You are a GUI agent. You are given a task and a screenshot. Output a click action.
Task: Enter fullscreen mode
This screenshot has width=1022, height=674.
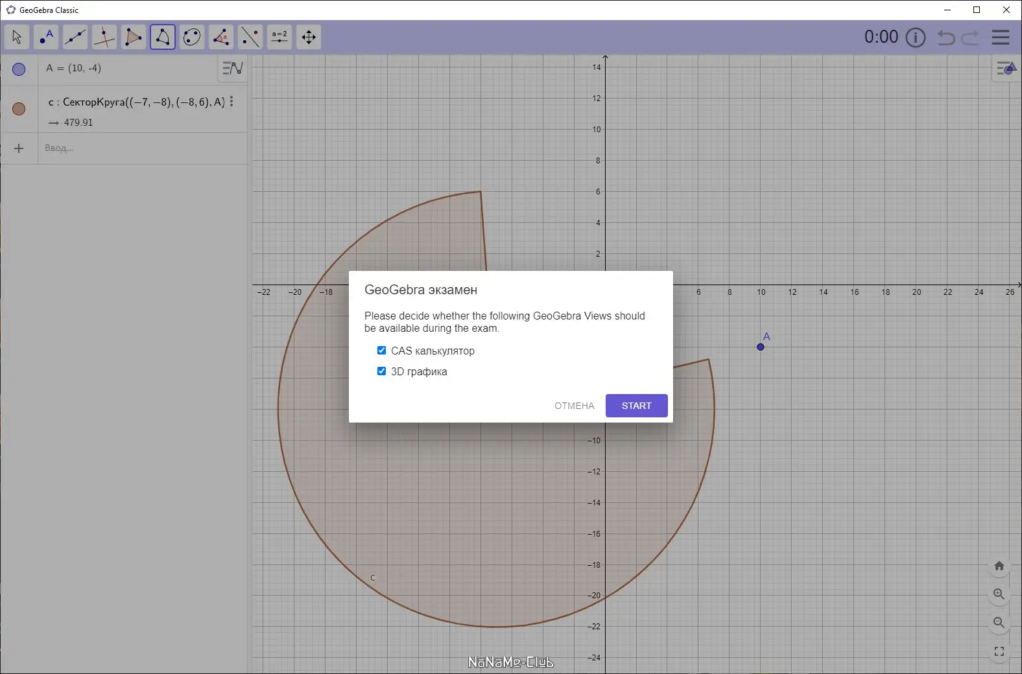click(x=999, y=651)
